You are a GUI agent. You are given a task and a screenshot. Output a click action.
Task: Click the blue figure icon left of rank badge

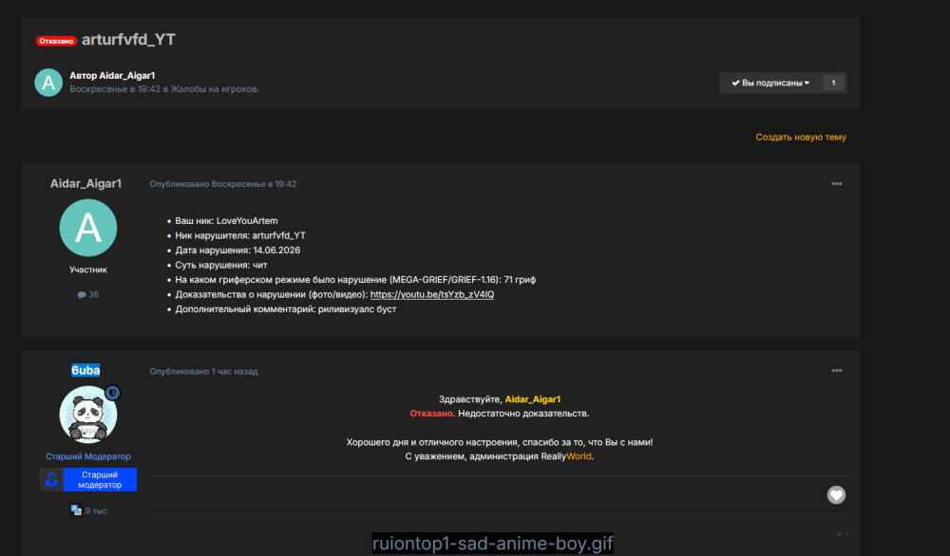click(51, 480)
